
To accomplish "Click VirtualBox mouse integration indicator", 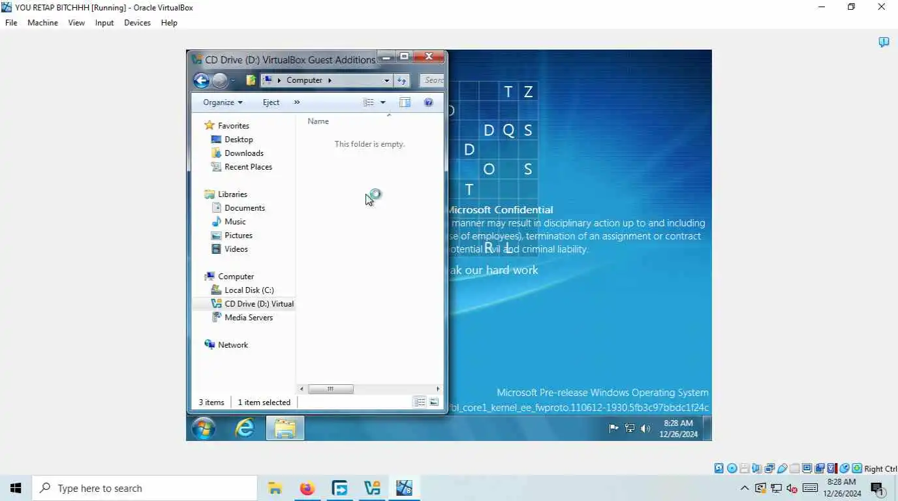I will (844, 468).
